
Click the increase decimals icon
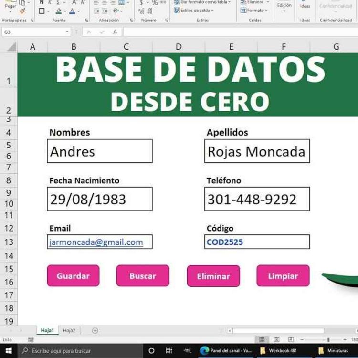pyautogui.click(x=141, y=11)
